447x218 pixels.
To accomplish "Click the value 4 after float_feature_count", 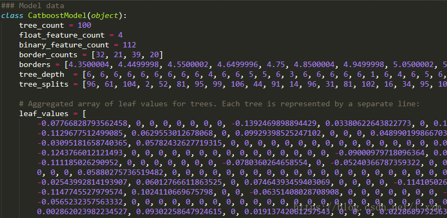I will click(120, 35).
